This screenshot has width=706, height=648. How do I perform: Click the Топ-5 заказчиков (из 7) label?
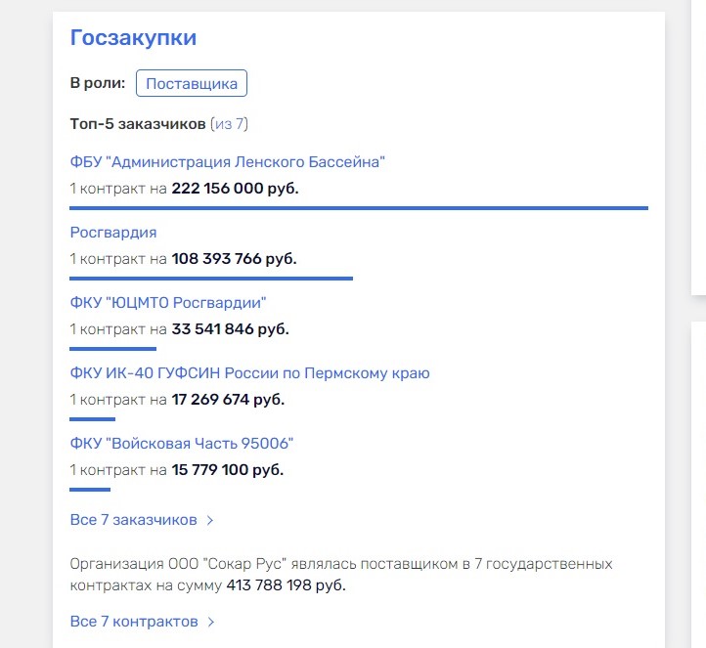(x=159, y=124)
